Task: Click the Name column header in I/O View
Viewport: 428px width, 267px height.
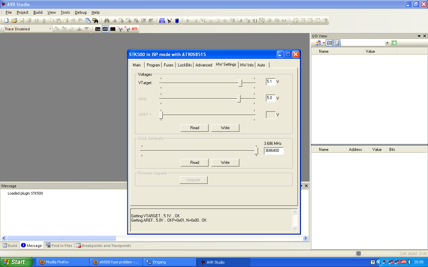Action: [x=338, y=51]
